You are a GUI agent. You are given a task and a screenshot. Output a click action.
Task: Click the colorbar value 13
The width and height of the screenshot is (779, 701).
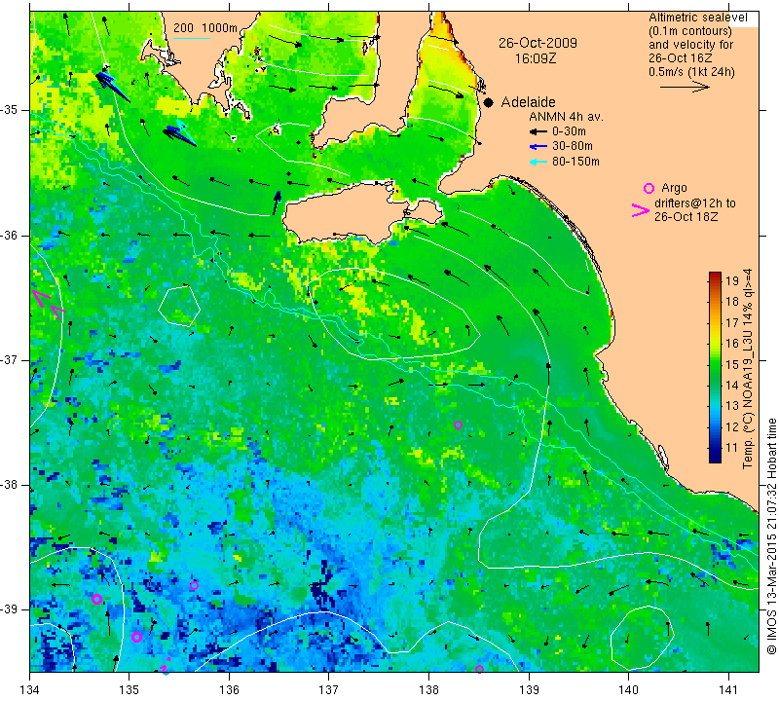click(732, 406)
